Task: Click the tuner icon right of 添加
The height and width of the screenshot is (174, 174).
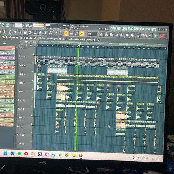Action: click(x=150, y=36)
